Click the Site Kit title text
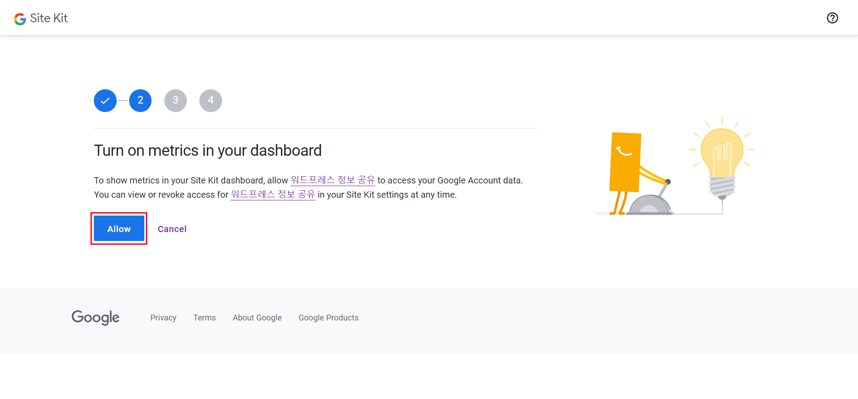Image resolution: width=858 pixels, height=399 pixels. click(x=49, y=18)
